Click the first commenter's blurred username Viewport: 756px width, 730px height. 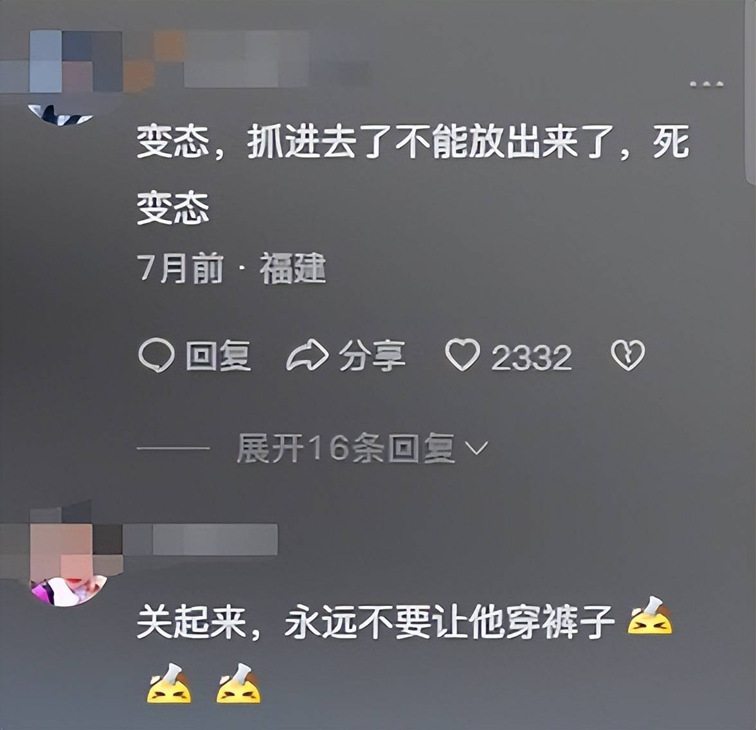[246, 60]
